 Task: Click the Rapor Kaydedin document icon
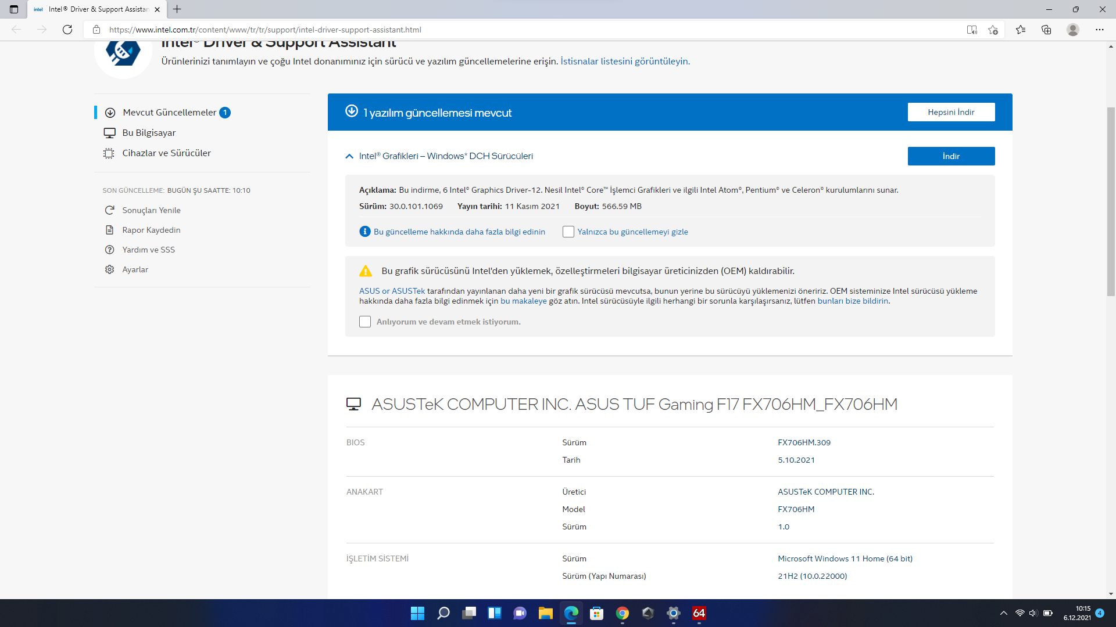point(109,230)
